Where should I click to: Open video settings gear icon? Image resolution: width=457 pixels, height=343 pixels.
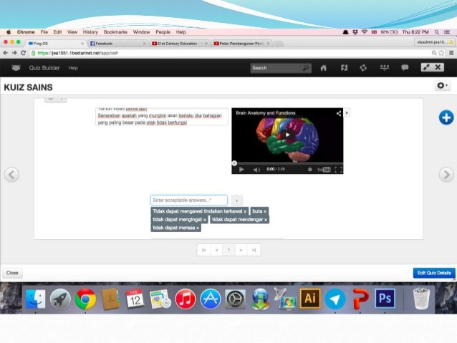[x=310, y=169]
